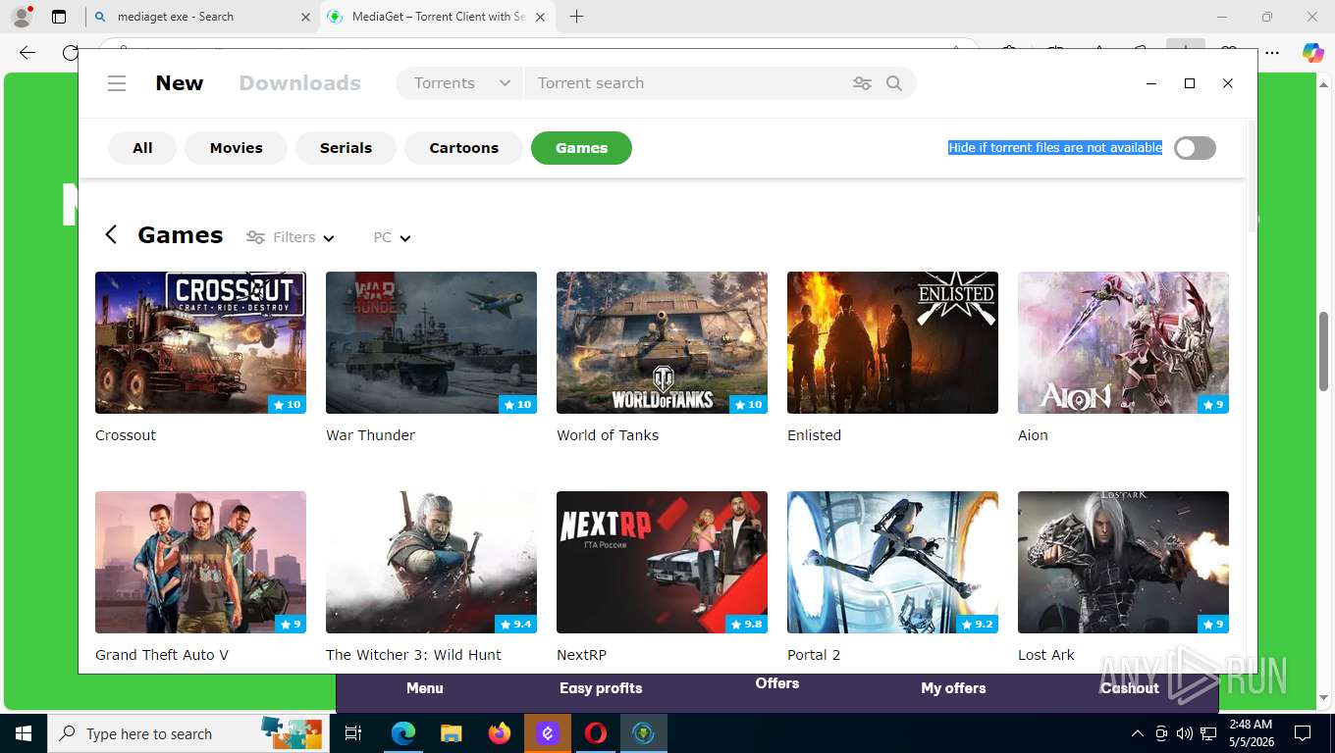
Task: Click the browser page vertical scrollbar thumb
Action: click(1323, 351)
